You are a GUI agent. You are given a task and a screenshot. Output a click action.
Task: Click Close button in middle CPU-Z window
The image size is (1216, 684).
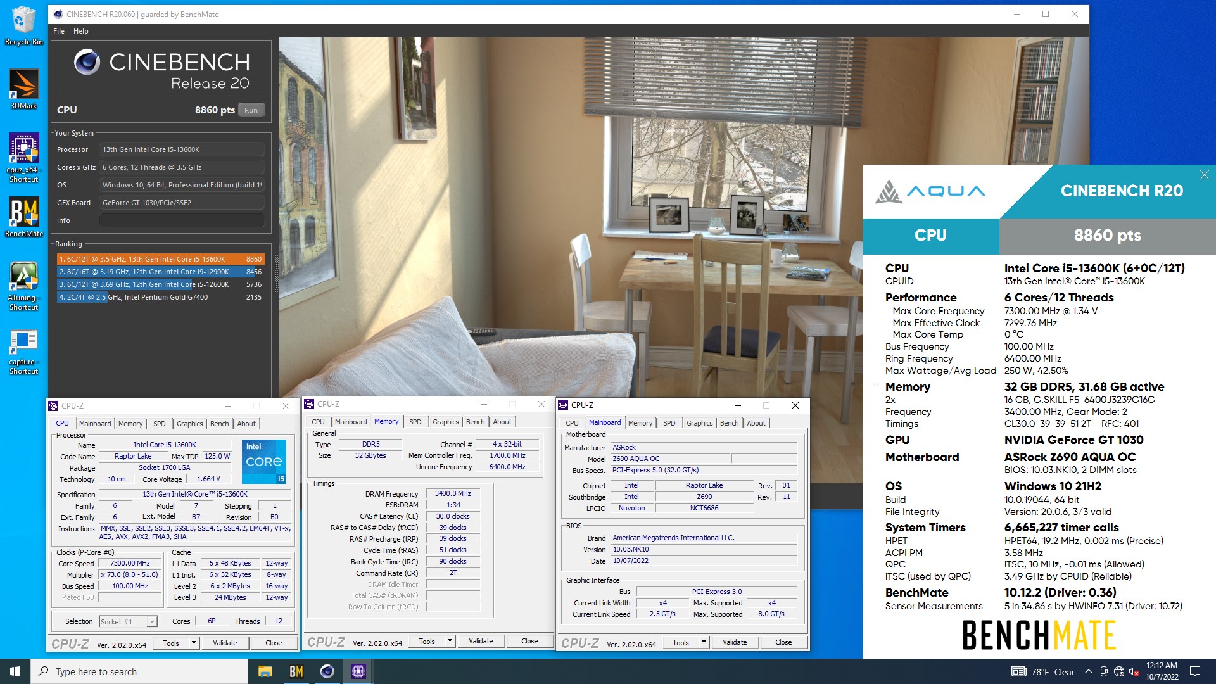click(529, 641)
